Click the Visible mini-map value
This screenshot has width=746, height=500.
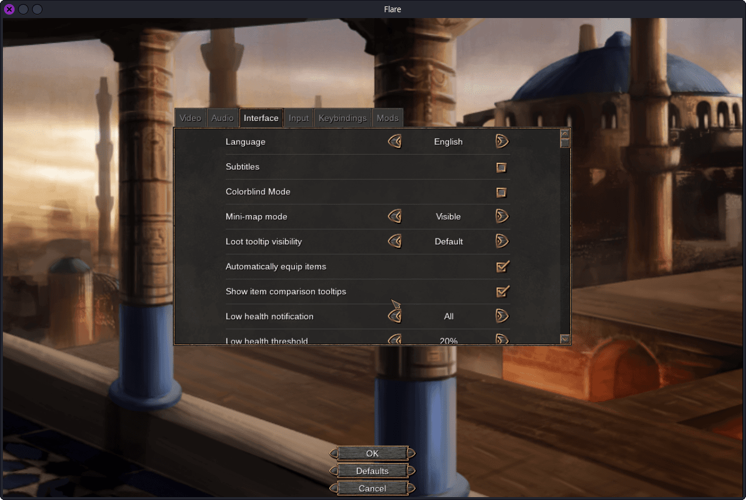[x=449, y=217]
